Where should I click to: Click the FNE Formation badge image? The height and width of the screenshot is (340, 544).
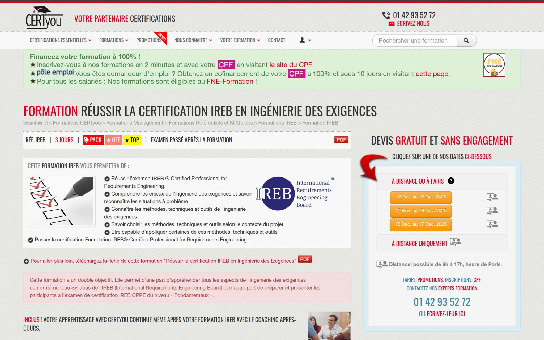point(494,65)
